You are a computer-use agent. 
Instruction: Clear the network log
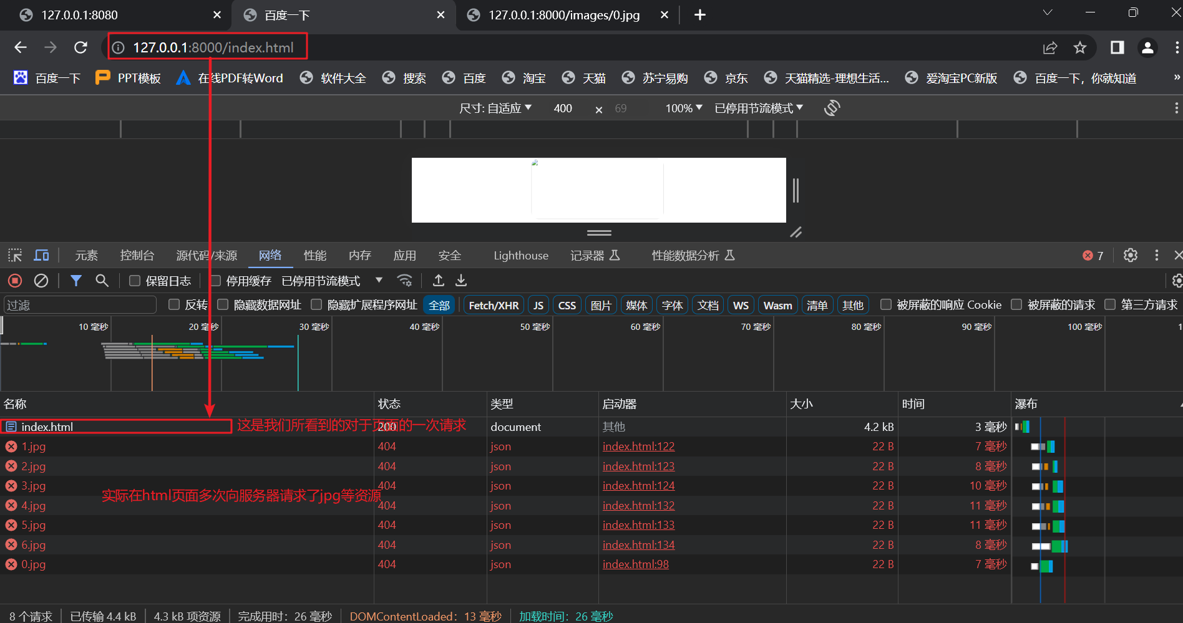click(41, 281)
